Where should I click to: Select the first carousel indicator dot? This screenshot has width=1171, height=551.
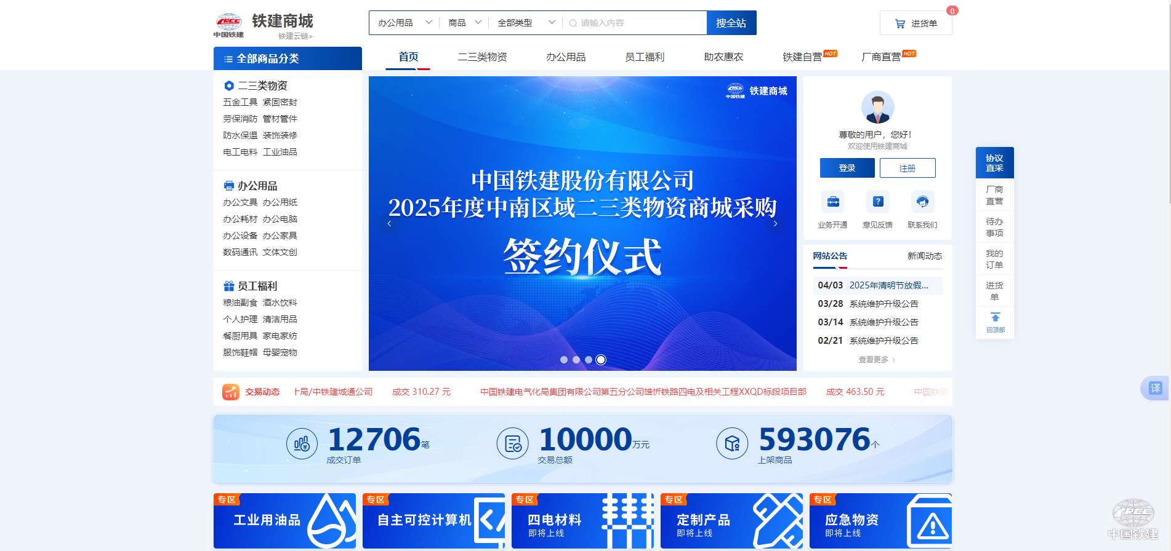564,360
